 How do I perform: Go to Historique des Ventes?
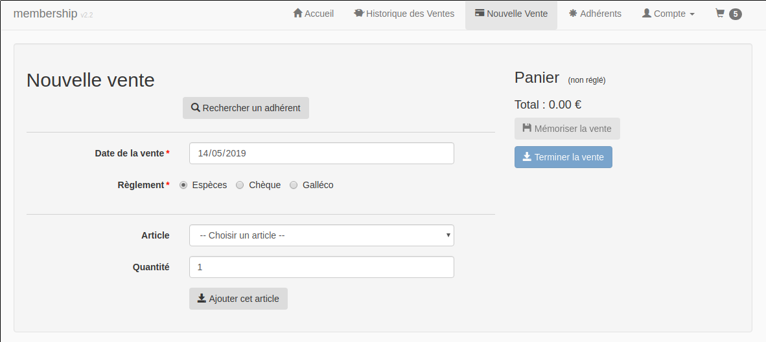[x=410, y=14]
